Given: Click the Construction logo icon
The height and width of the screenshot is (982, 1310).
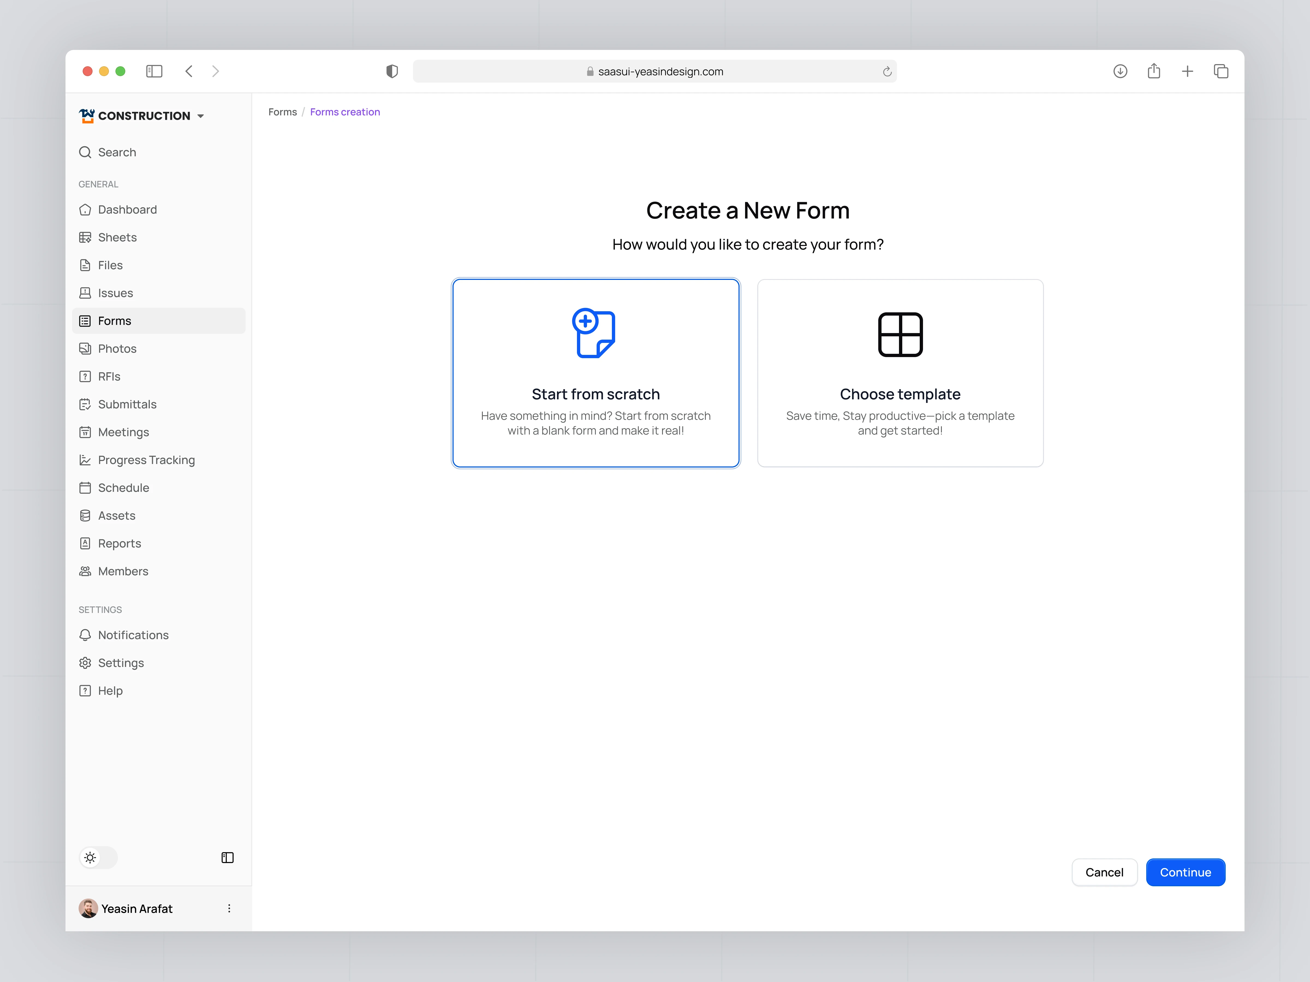Looking at the screenshot, I should pyautogui.click(x=87, y=115).
